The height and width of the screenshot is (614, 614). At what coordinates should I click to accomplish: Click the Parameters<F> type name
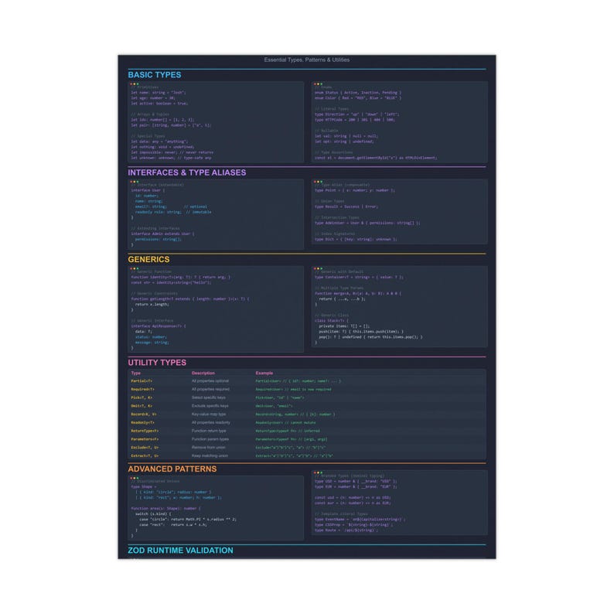(x=145, y=439)
